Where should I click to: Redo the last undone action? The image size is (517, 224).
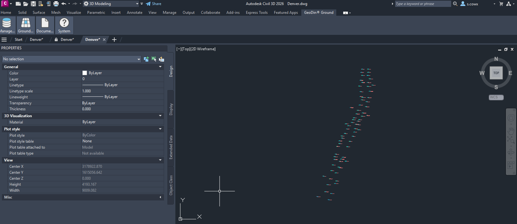75,4
